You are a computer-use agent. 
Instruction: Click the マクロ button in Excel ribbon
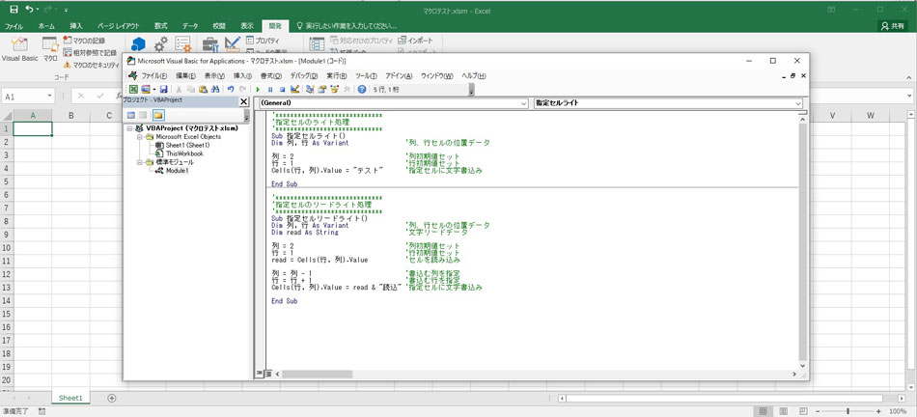50,50
